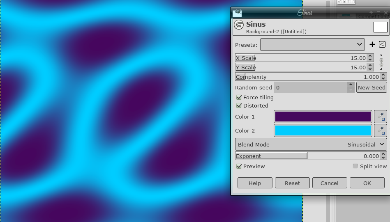Click the X Scale spinner arrows
Viewport: 390px width, 222px height.
click(x=370, y=58)
